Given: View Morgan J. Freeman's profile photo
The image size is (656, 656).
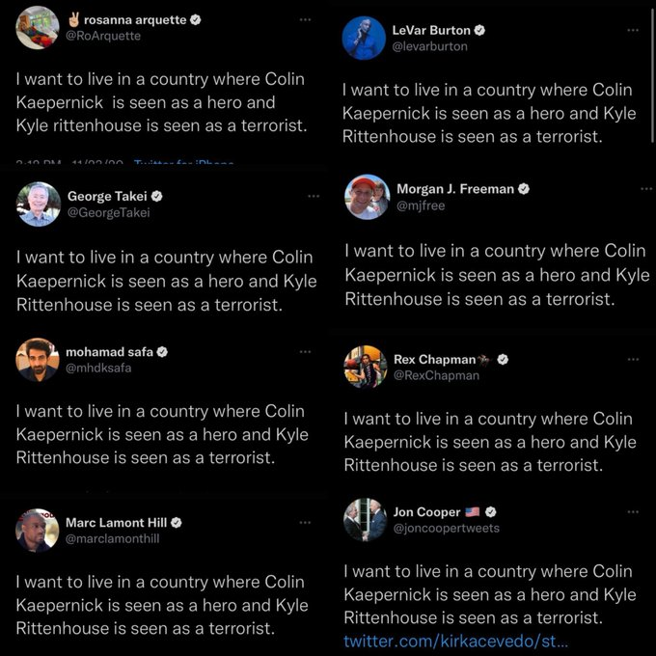Looking at the screenshot, I should [x=368, y=197].
